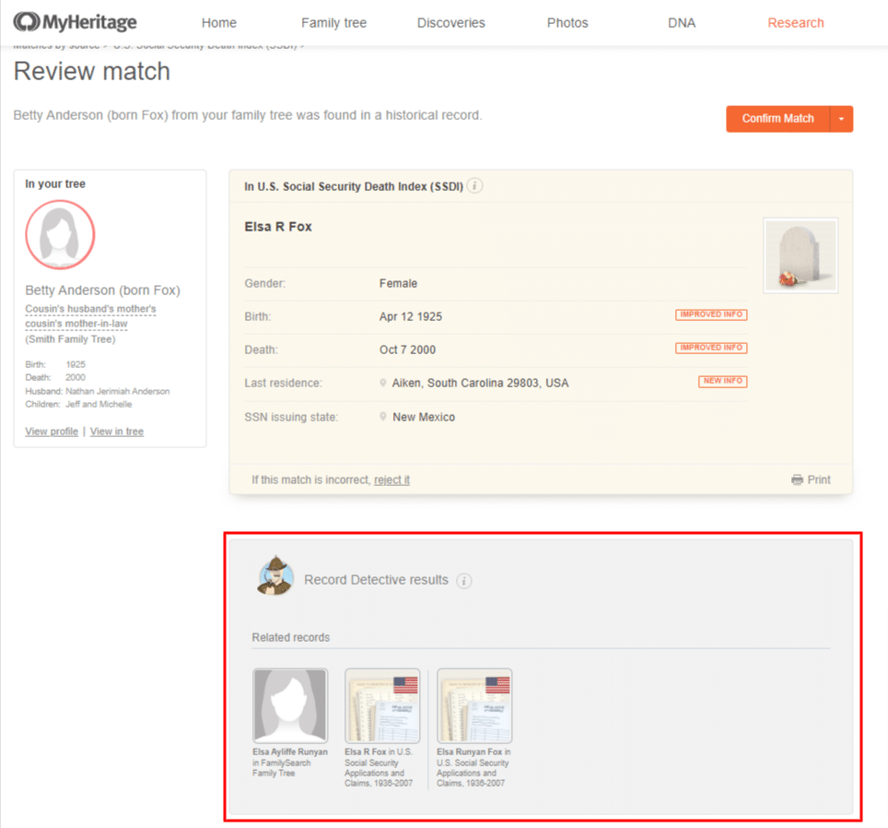Click the gravestone record thumbnail
Image resolution: width=888 pixels, height=828 pixels.
800,255
